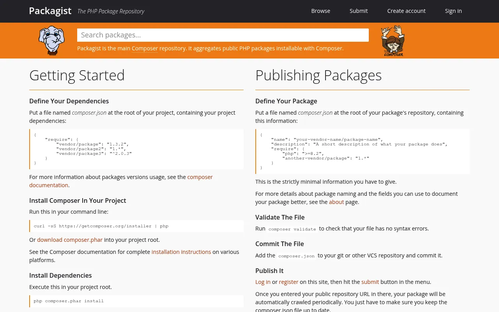Click the 'Install Dependencies' heading
499x312 pixels.
click(60, 275)
